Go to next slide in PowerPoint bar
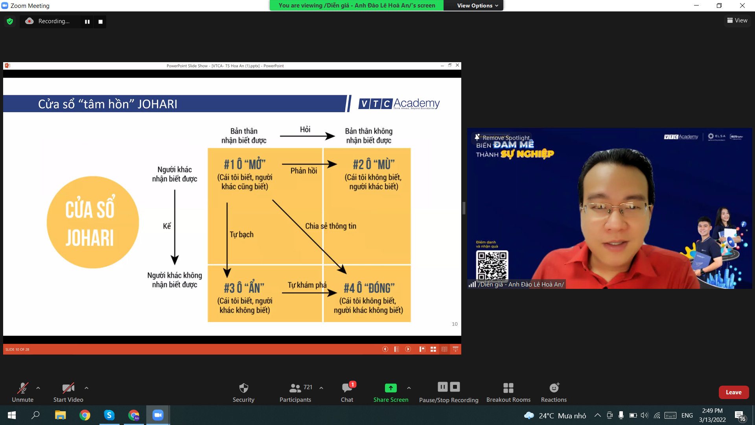The width and height of the screenshot is (755, 425). 408,349
